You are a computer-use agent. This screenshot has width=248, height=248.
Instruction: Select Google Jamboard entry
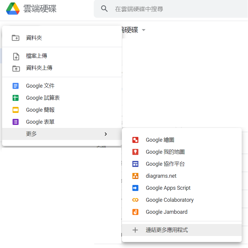pos(182,212)
